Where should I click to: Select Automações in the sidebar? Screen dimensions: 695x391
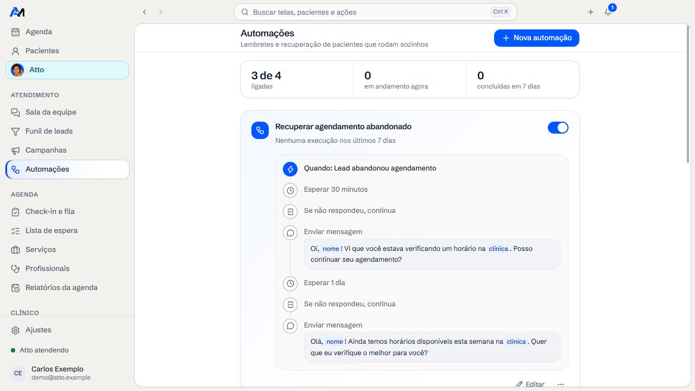(x=67, y=169)
